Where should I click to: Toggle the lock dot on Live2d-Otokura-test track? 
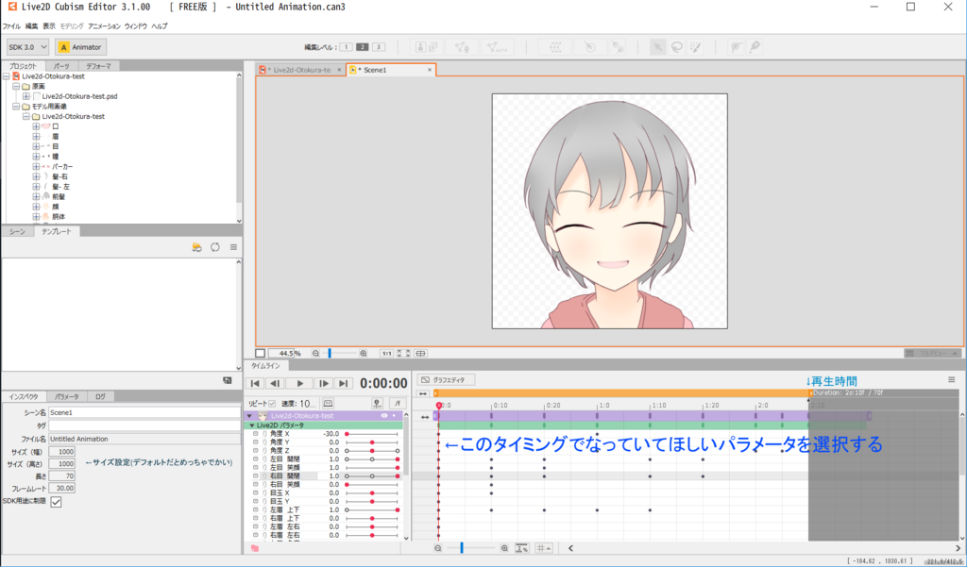tap(394, 416)
